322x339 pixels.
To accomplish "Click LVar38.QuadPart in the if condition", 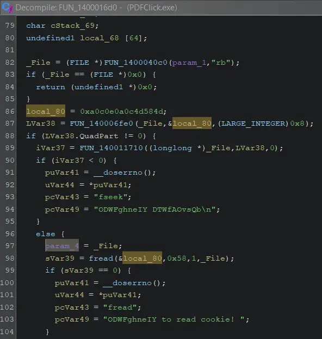I will (x=82, y=136).
